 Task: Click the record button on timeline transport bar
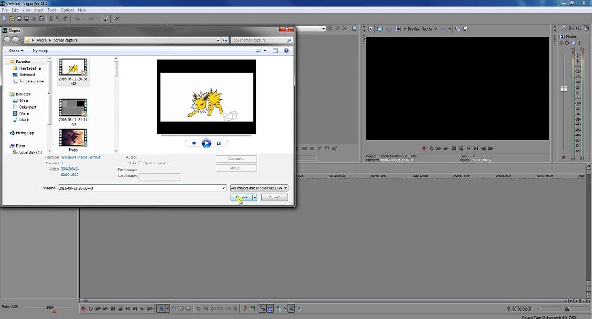83,308
